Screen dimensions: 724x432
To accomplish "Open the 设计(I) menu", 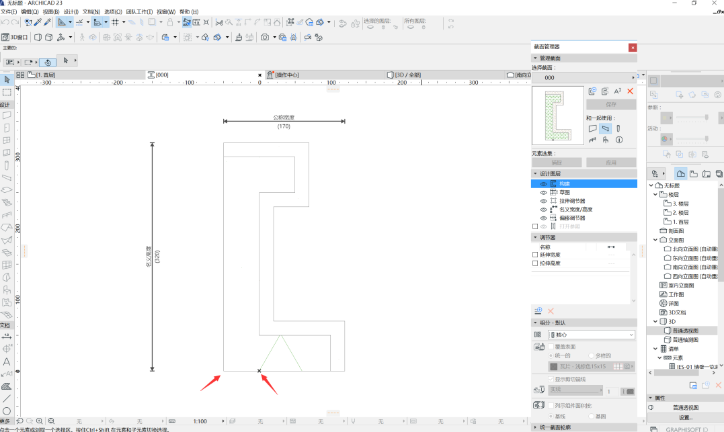I will tap(71, 11).
